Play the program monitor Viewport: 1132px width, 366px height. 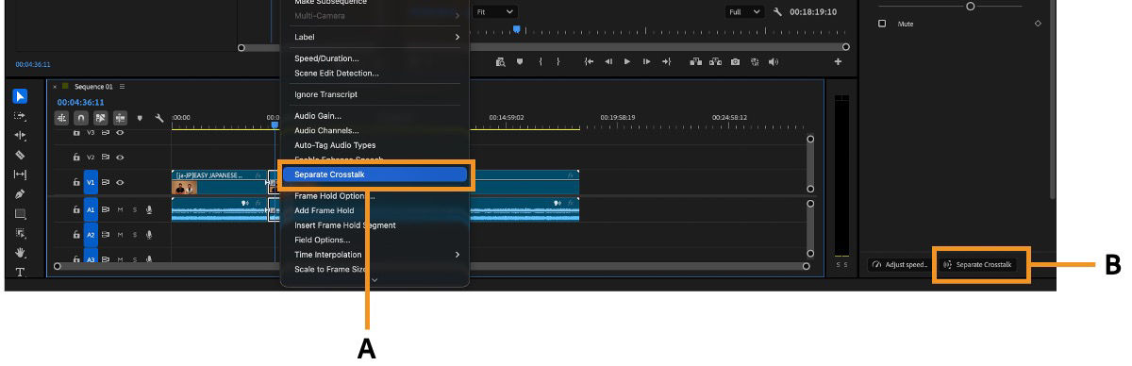tap(627, 61)
